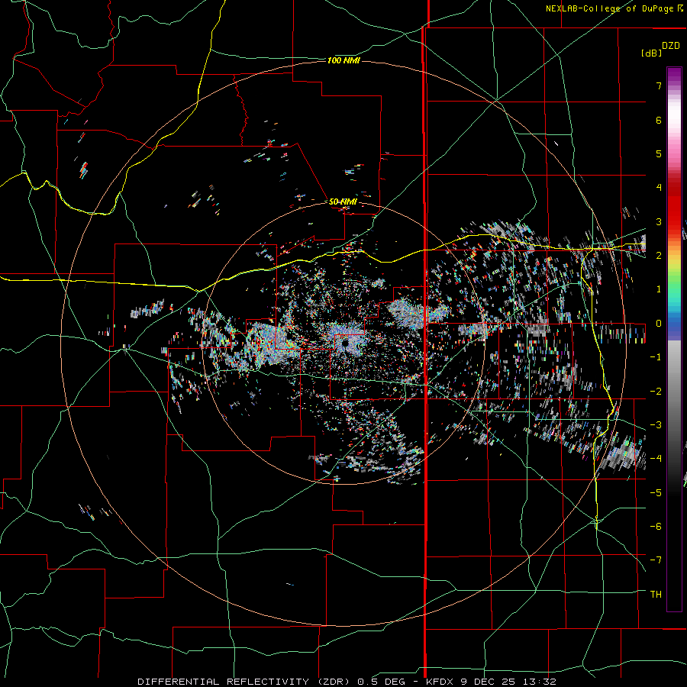
Task: Click the radar site center black dot
Action: coord(345,344)
